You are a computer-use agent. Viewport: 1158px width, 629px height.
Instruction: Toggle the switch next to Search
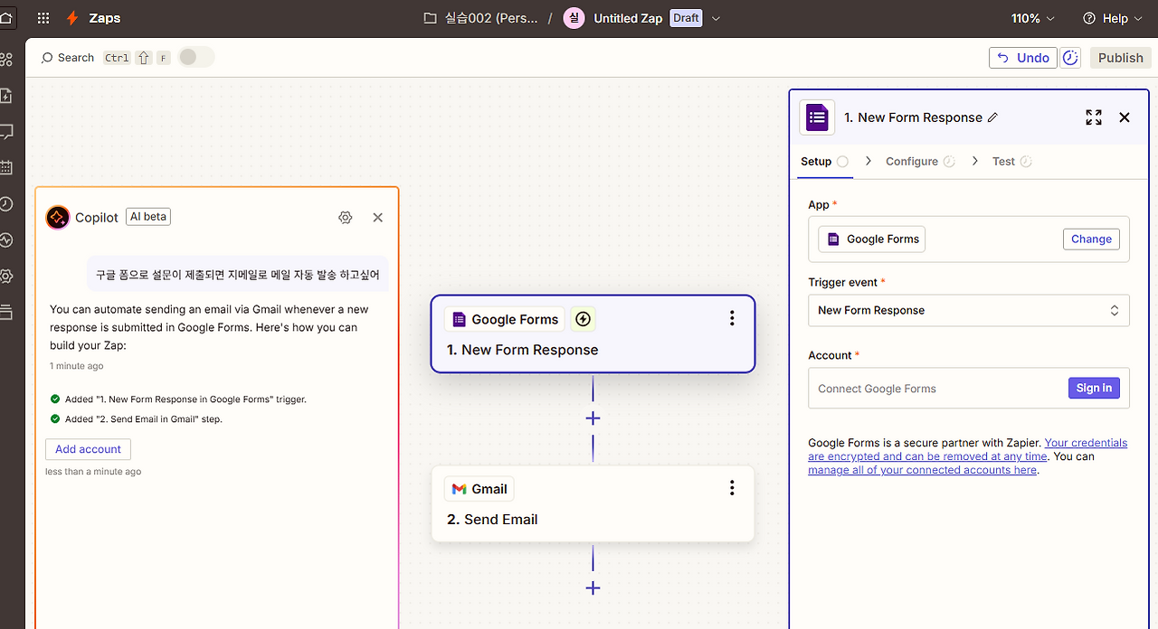click(x=196, y=57)
